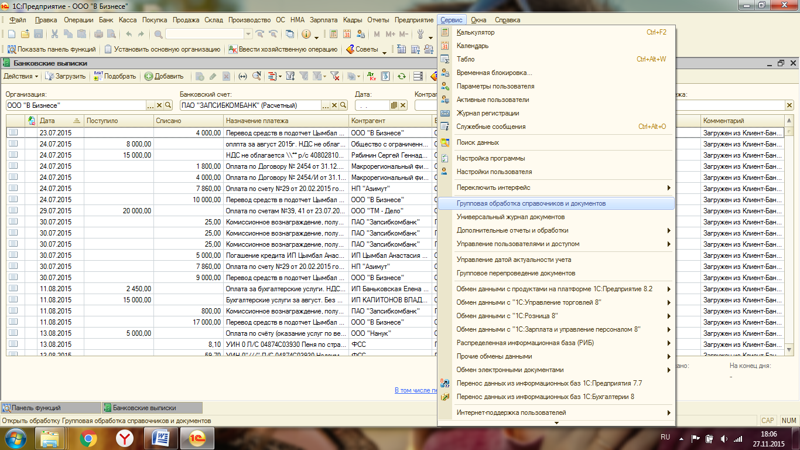
Task: Click the Open file folder icon
Action: click(25, 34)
